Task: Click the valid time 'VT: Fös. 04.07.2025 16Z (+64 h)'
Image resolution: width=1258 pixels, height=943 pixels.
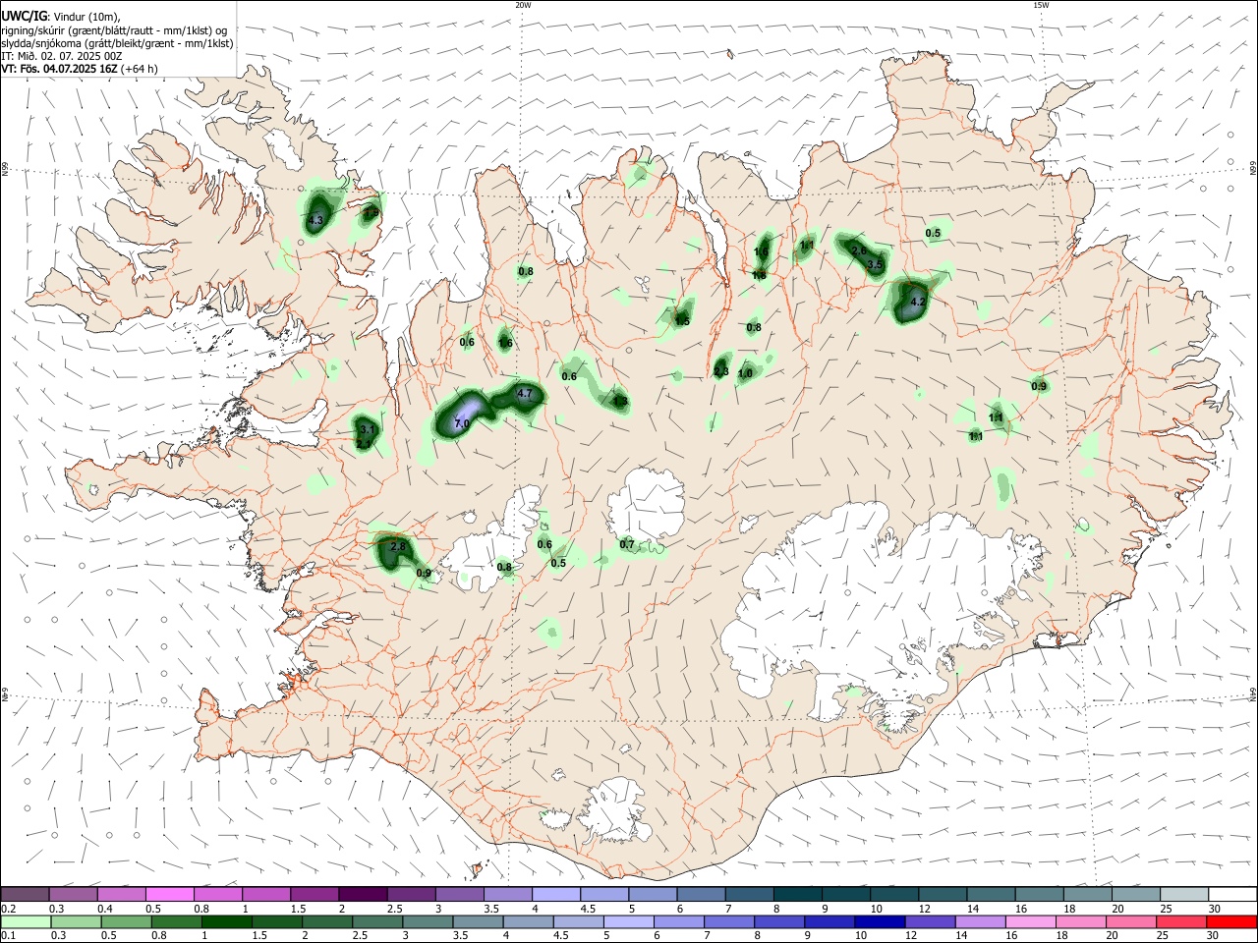Action: 80,69
